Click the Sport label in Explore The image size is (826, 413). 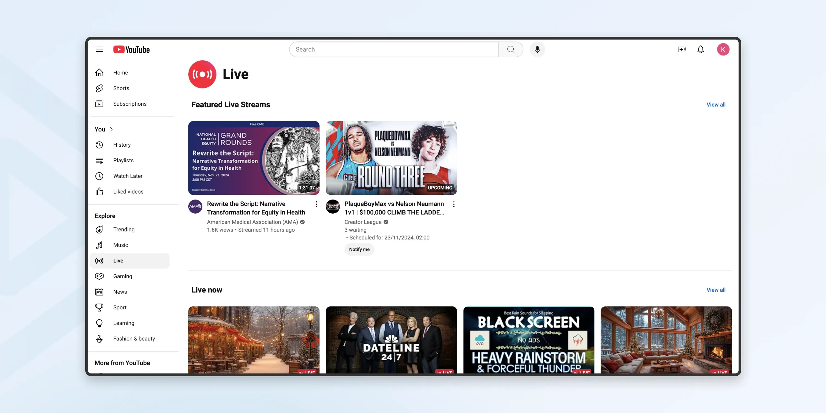pos(120,307)
